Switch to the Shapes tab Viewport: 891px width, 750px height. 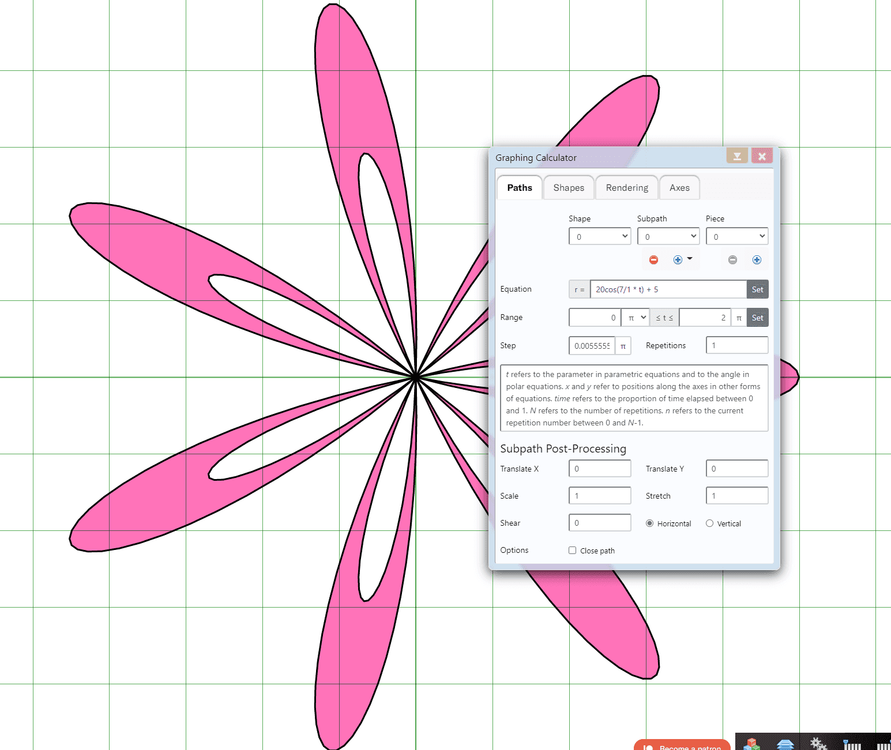tap(569, 187)
